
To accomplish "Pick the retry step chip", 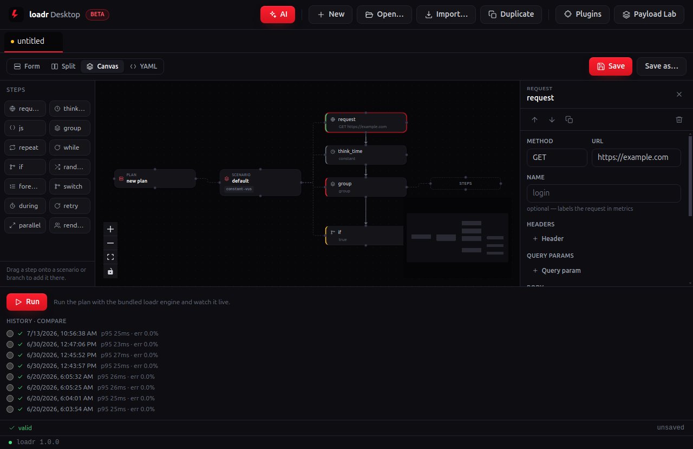I will click(x=70, y=206).
